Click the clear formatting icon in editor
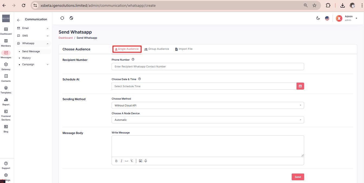 click(132, 161)
